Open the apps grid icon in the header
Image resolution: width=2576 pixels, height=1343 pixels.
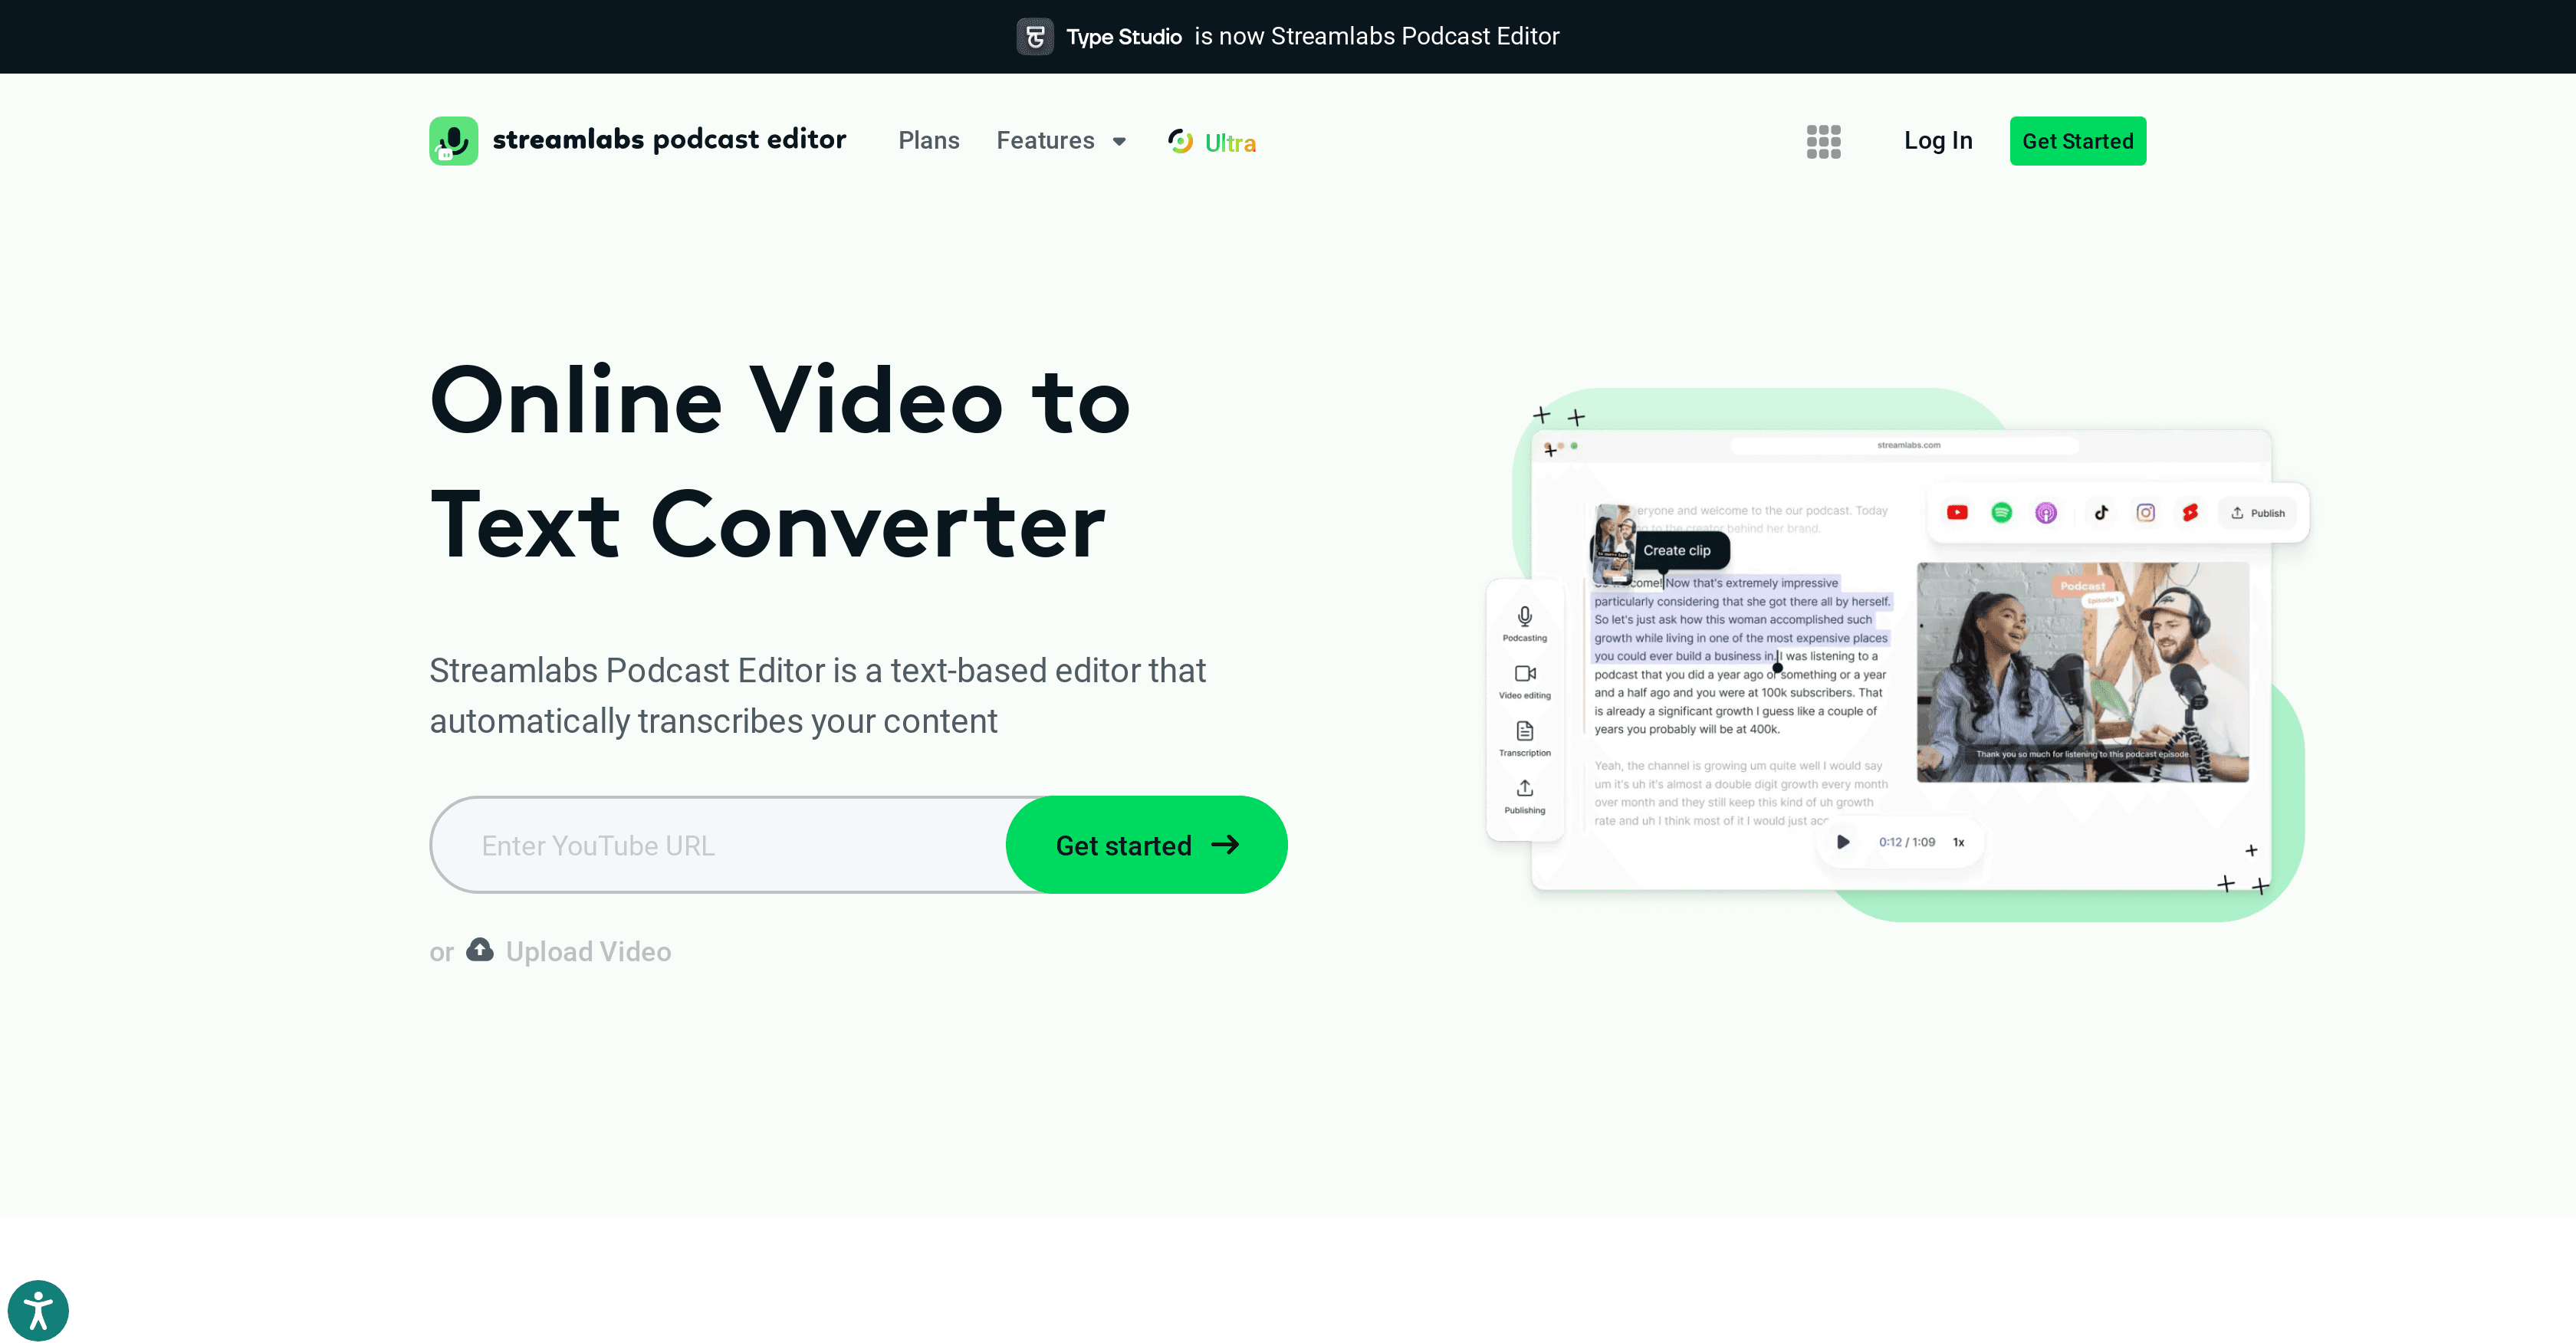click(1823, 141)
